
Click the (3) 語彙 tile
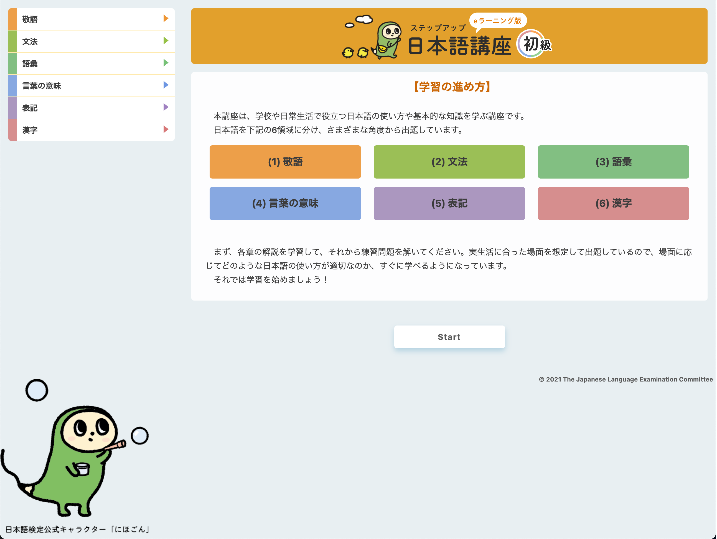(613, 162)
